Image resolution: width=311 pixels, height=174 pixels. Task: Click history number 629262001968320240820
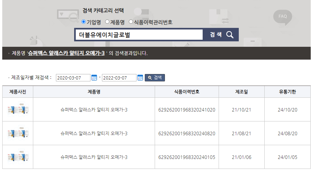(187, 133)
